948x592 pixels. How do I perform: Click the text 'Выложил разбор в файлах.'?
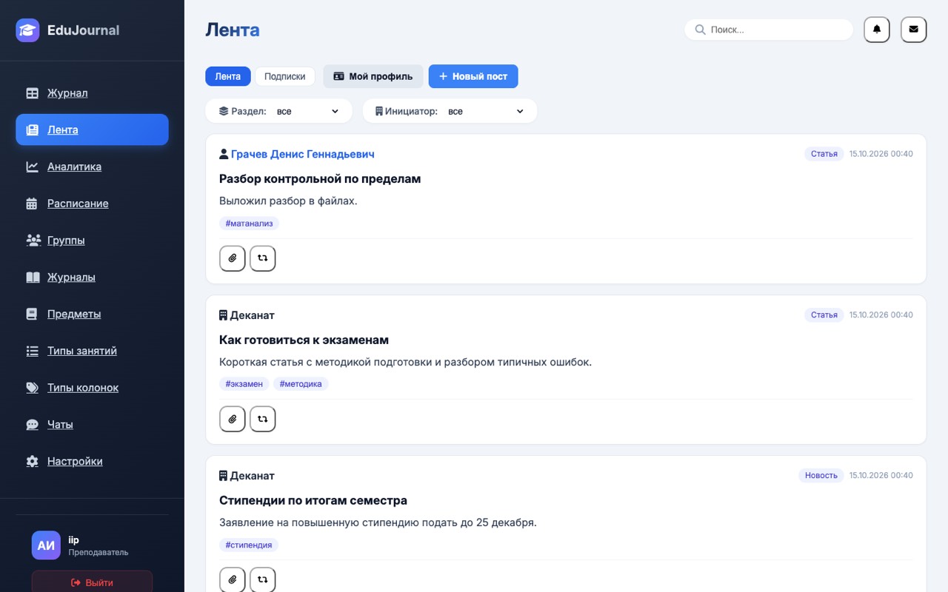click(x=288, y=201)
